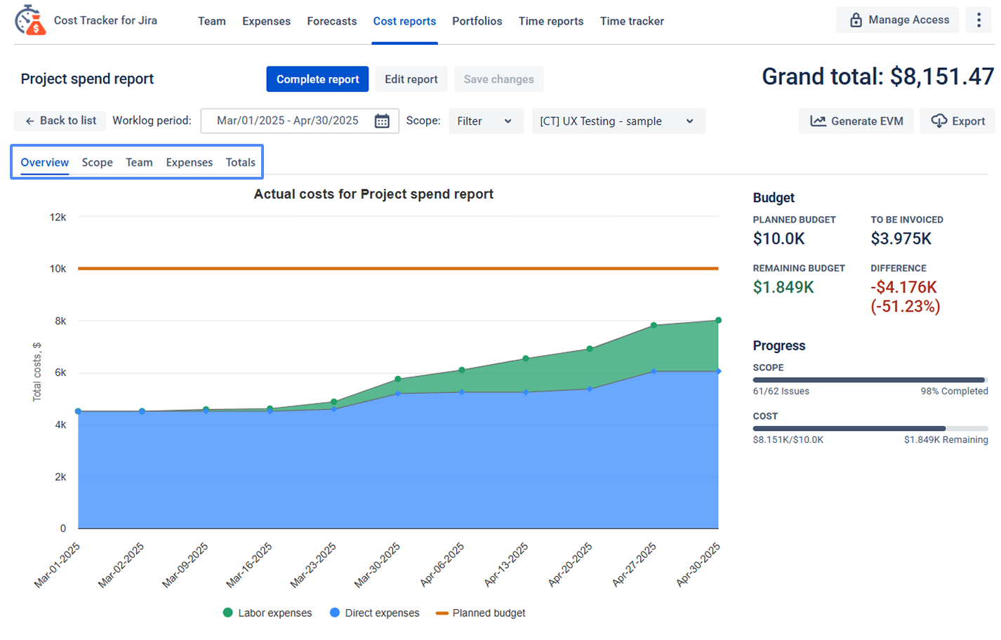Expand the Scope Filter dropdown
The image size is (1001, 640).
(486, 121)
